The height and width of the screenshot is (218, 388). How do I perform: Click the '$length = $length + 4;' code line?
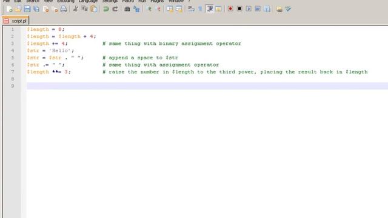(x=61, y=36)
